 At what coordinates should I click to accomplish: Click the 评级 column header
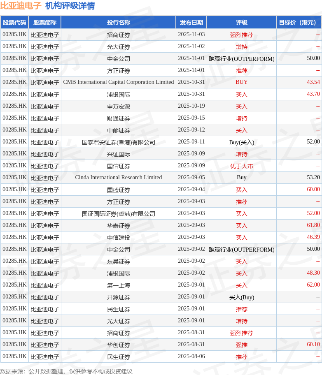pos(241,23)
